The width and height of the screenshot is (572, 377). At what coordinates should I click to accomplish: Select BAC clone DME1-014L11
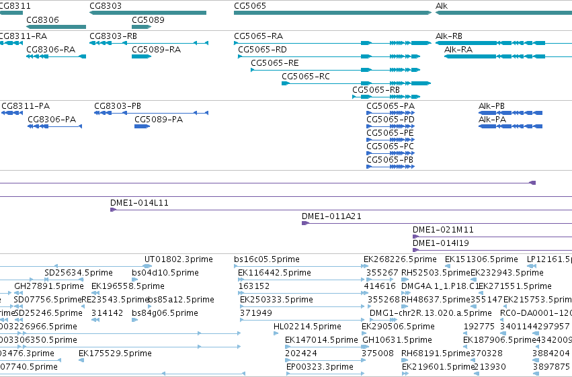(341, 210)
